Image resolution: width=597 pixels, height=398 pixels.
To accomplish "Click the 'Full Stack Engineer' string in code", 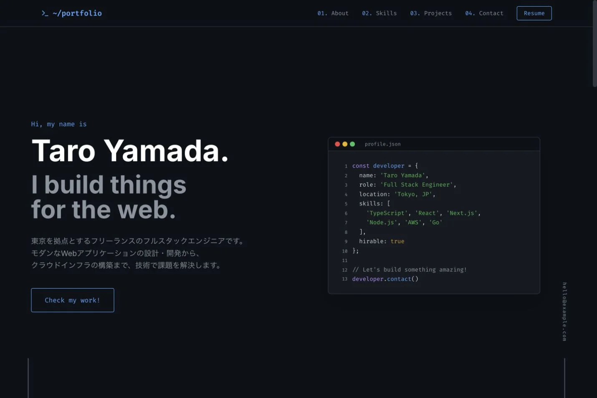I will (417, 185).
